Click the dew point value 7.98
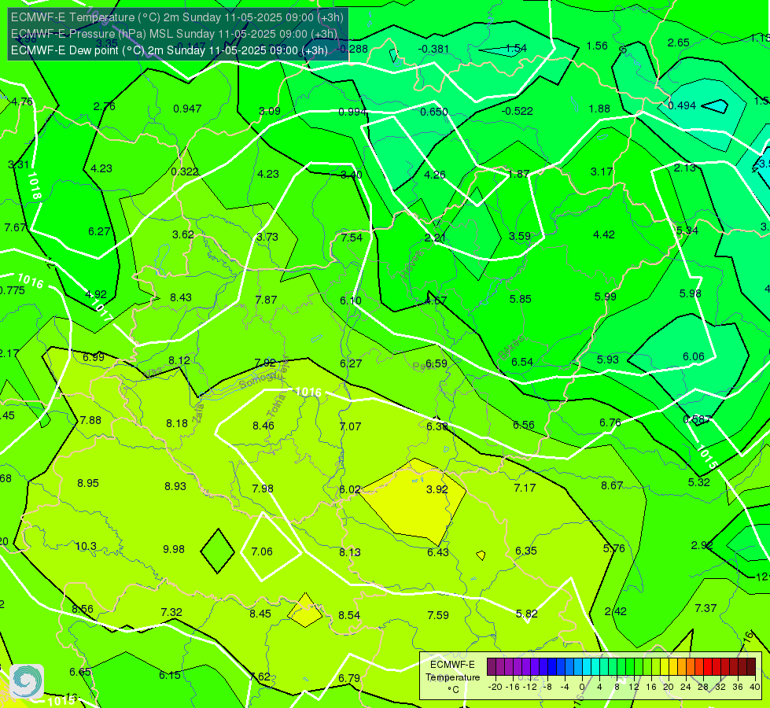 click(263, 489)
